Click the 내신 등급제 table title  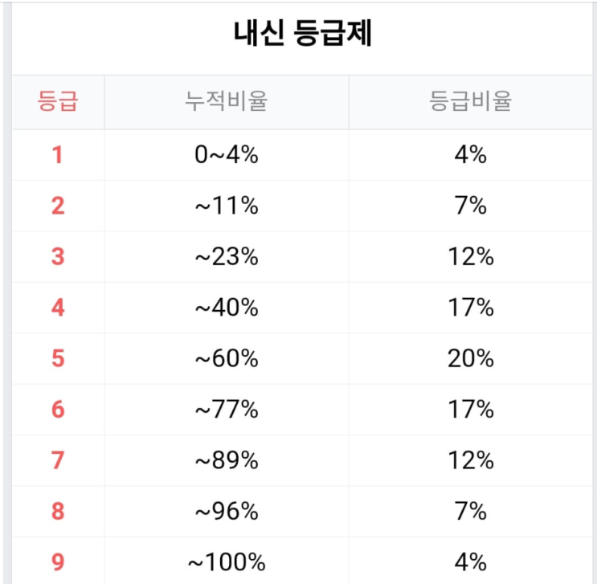302,33
